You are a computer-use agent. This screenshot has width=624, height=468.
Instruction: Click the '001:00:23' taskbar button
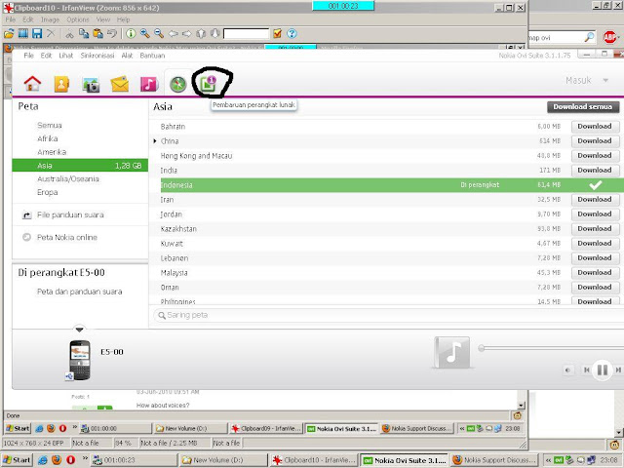click(x=135, y=460)
